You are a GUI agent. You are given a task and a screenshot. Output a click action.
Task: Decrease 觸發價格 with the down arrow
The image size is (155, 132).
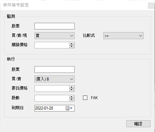pyautogui.click(x=72, y=46)
